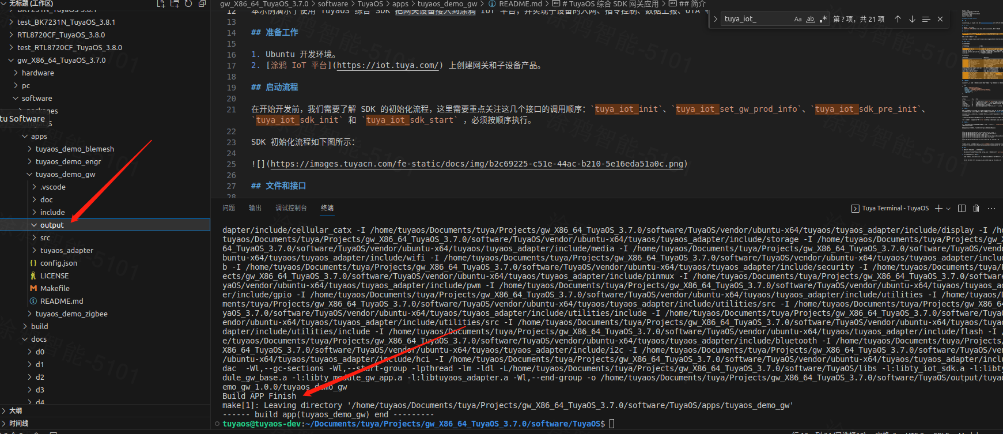
Task: Click TuyaOS in the breadcrumb
Action: tap(370, 3)
